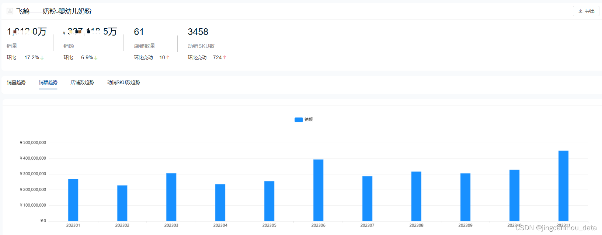Image resolution: width=602 pixels, height=235 pixels.
Task: Click the up arrow beside 724
Action: click(225, 57)
